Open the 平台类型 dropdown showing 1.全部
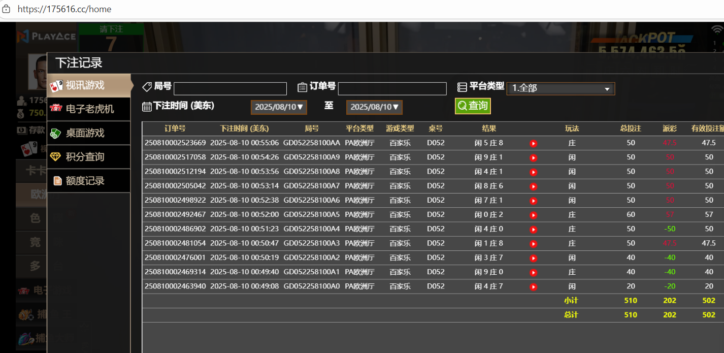 (561, 88)
